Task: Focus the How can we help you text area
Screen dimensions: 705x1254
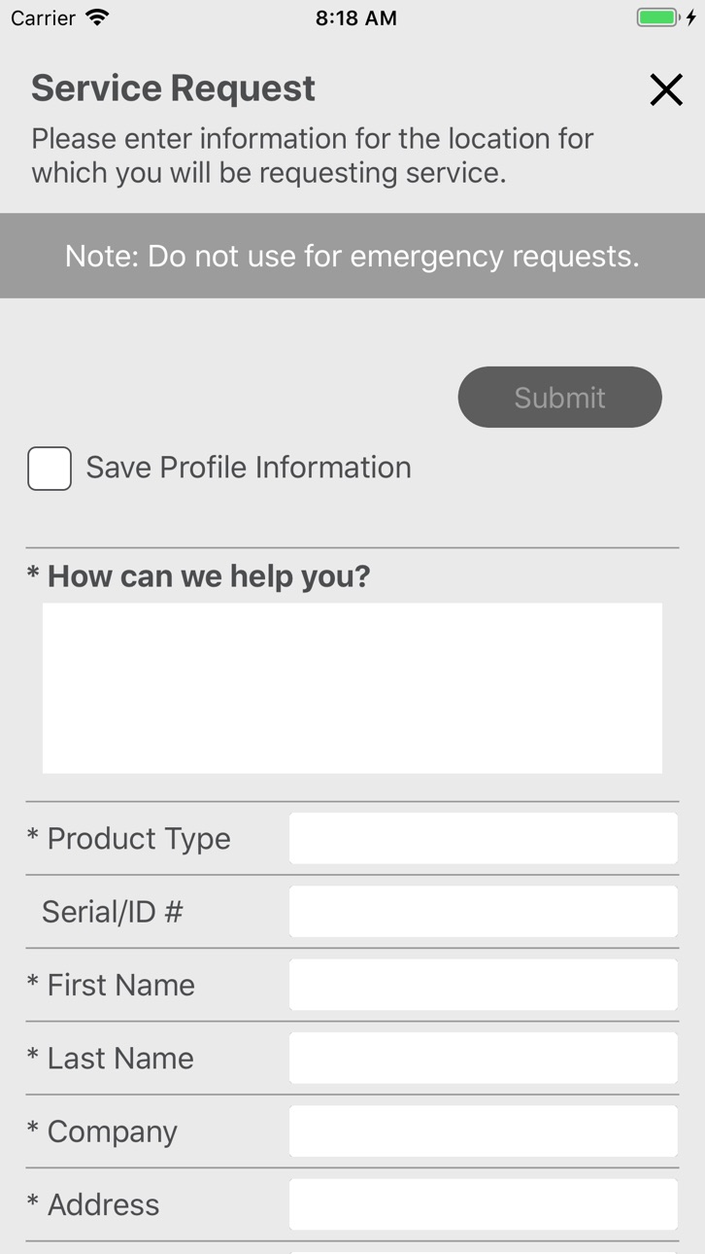Action: coord(352,688)
